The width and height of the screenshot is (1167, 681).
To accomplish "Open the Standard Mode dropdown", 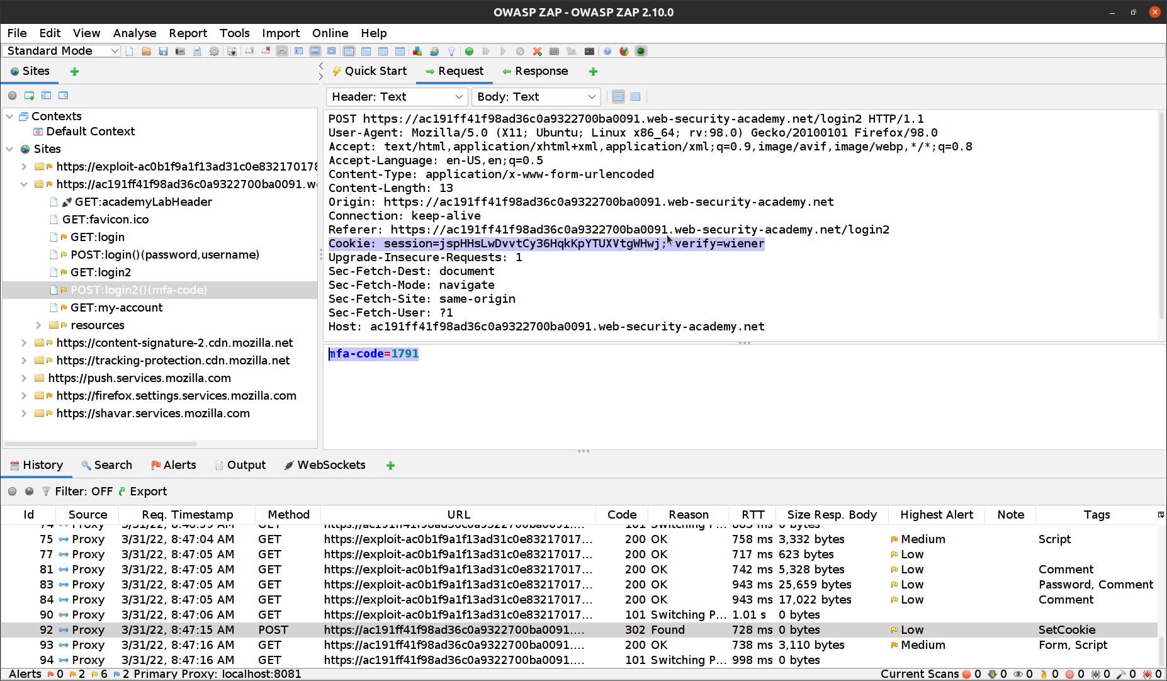I will tap(61, 51).
